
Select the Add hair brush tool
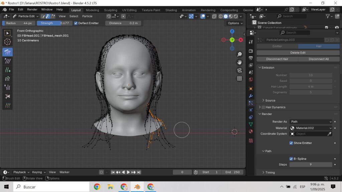(8, 70)
